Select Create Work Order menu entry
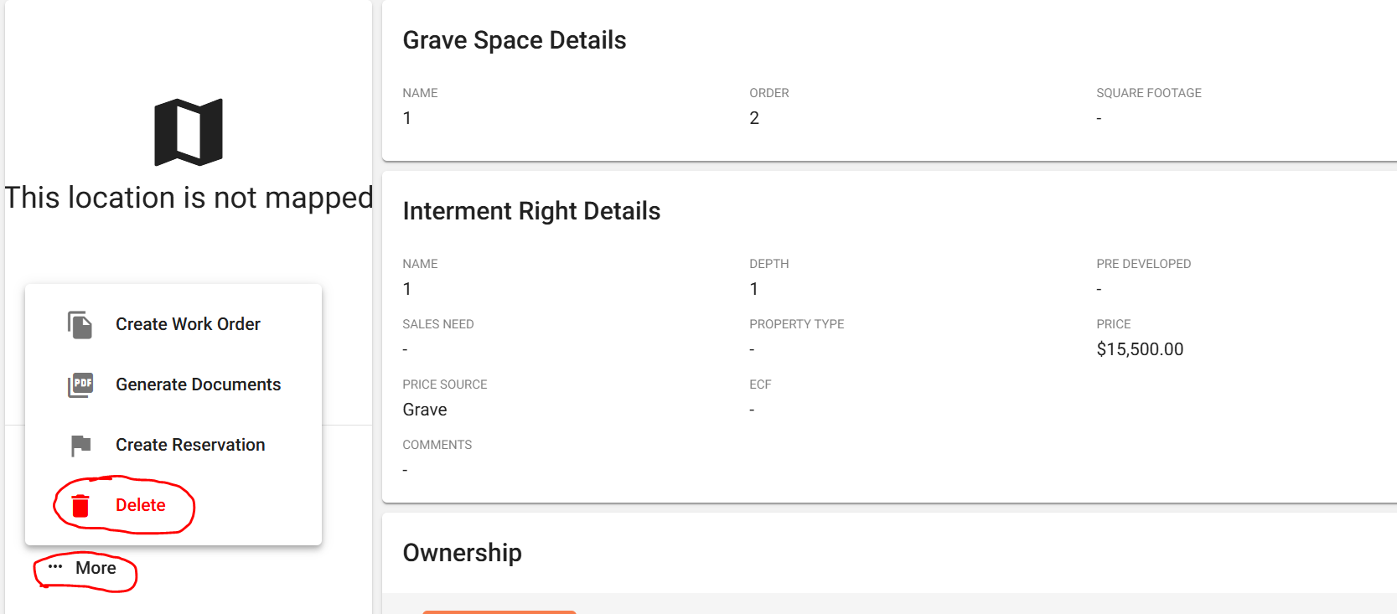Image resolution: width=1397 pixels, height=614 pixels. [x=173, y=324]
